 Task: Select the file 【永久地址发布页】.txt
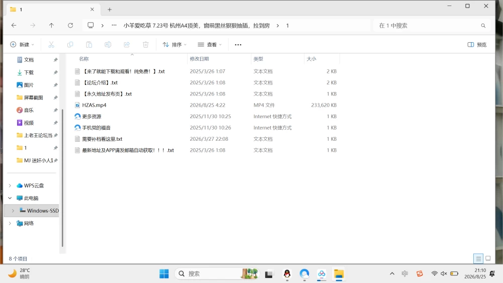pyautogui.click(x=107, y=94)
